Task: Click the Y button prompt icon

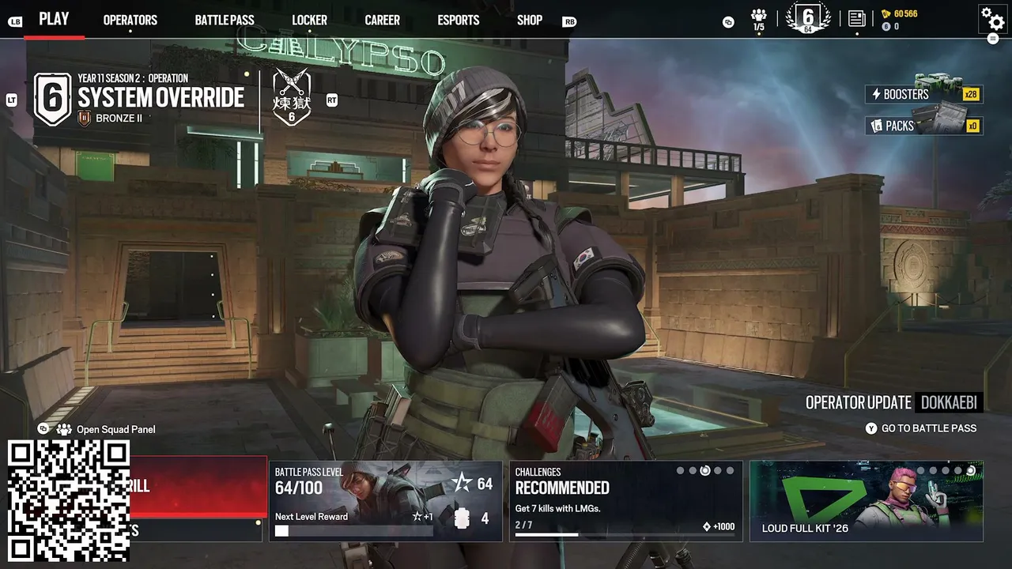Action: 871,428
